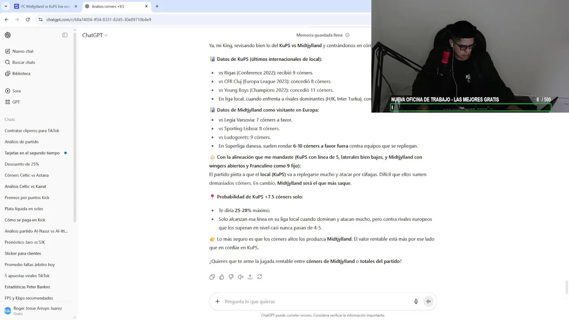View site information icon in address bar

tap(40, 20)
